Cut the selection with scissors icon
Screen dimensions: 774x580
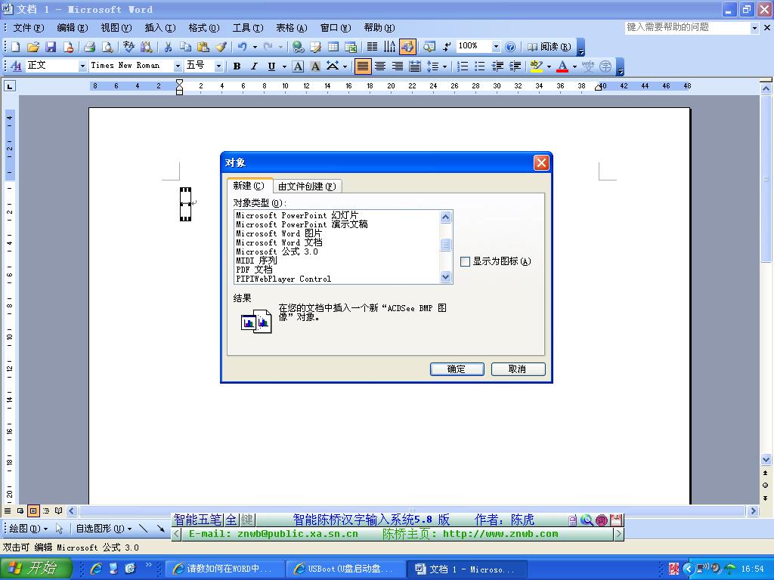point(168,47)
